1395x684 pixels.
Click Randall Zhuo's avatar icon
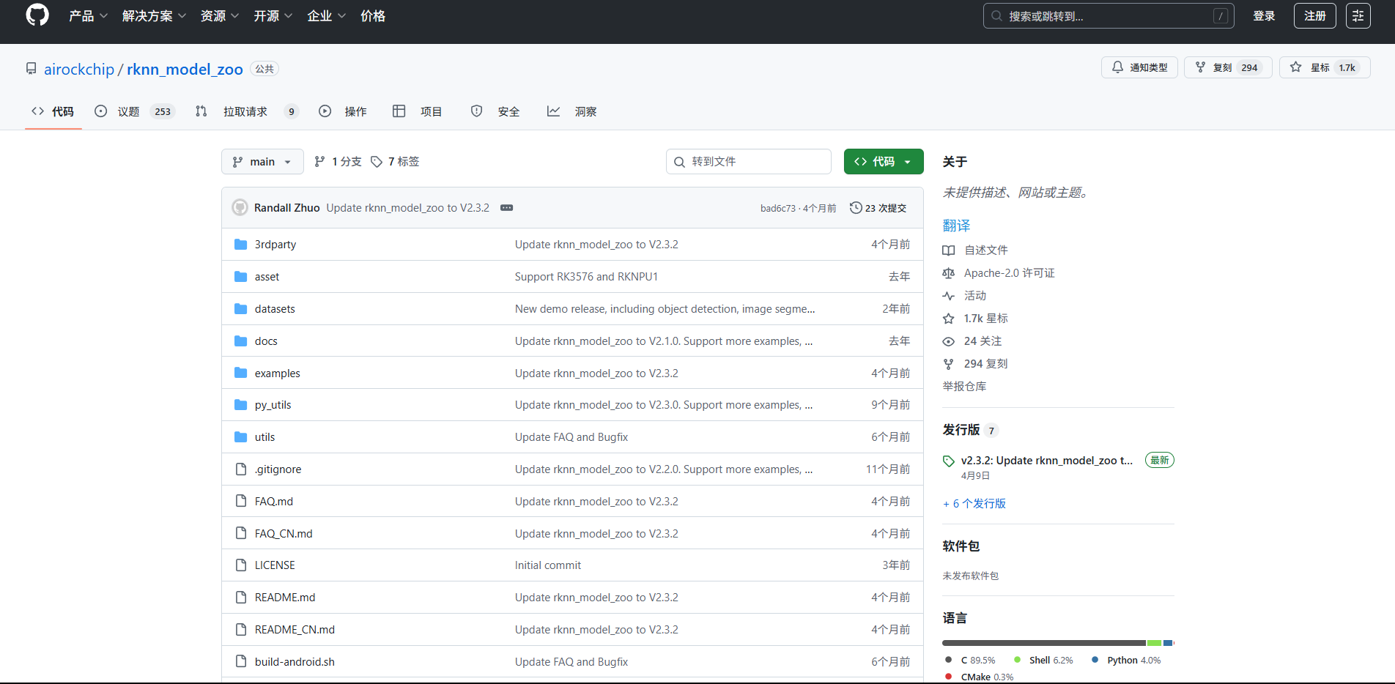coord(240,207)
